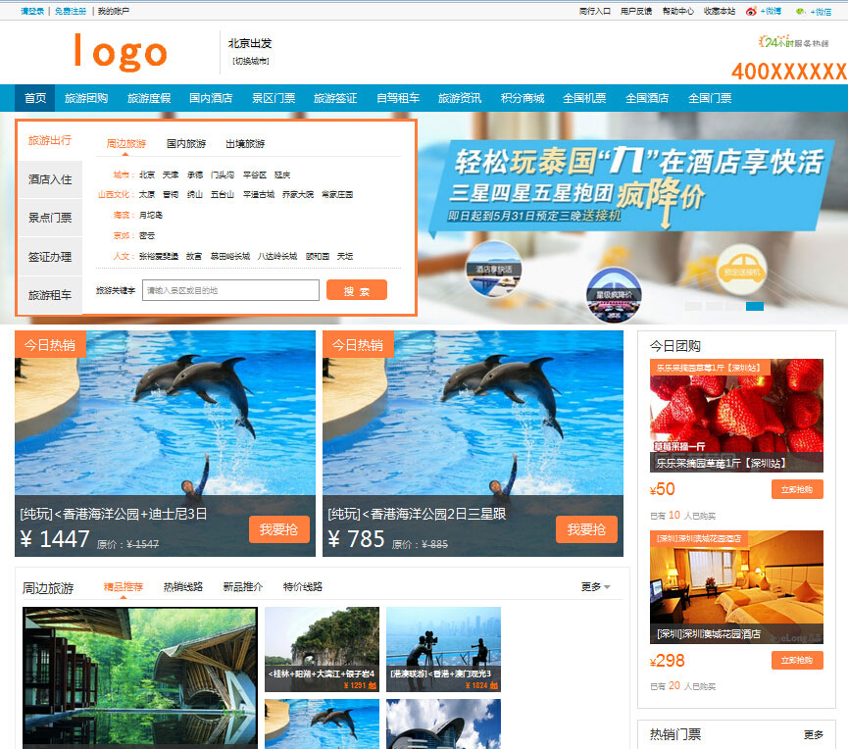The height and width of the screenshot is (749, 848).
Task: Open 全国机票 in the navigation bar
Action: pos(585,97)
